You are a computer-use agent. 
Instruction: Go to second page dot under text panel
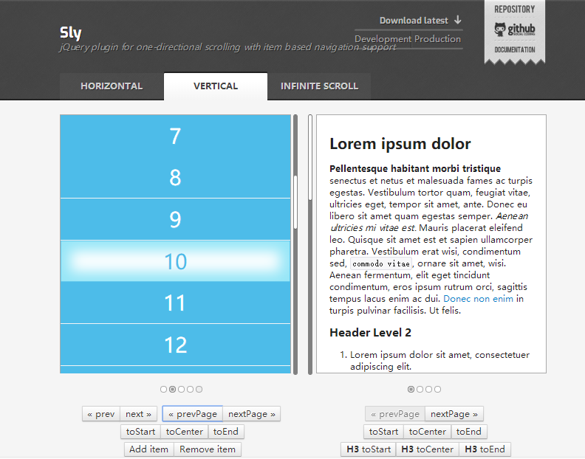[420, 390]
